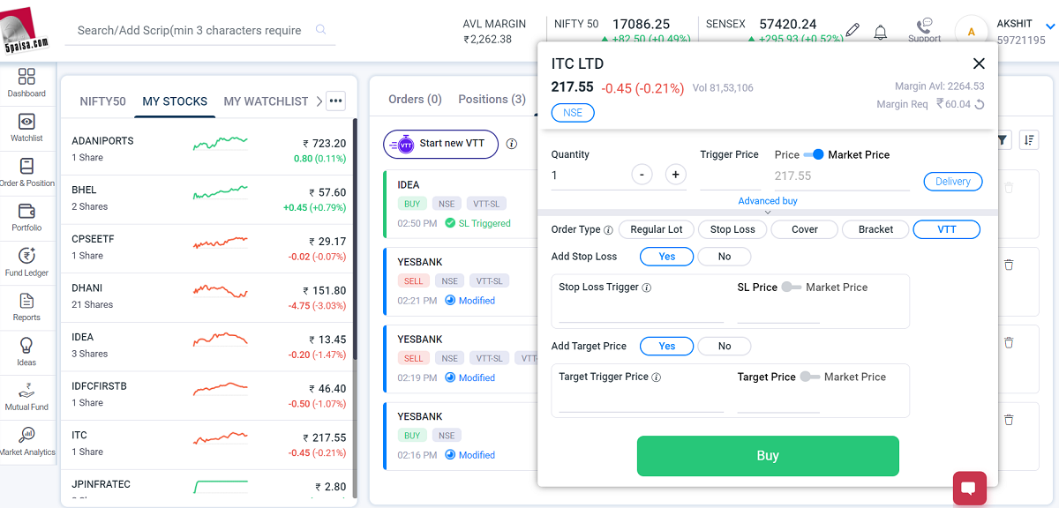Click the green Buy button
This screenshot has height=508, width=1059.
click(768, 456)
